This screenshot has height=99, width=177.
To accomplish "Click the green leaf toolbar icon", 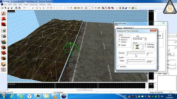I will [x=133, y=8].
